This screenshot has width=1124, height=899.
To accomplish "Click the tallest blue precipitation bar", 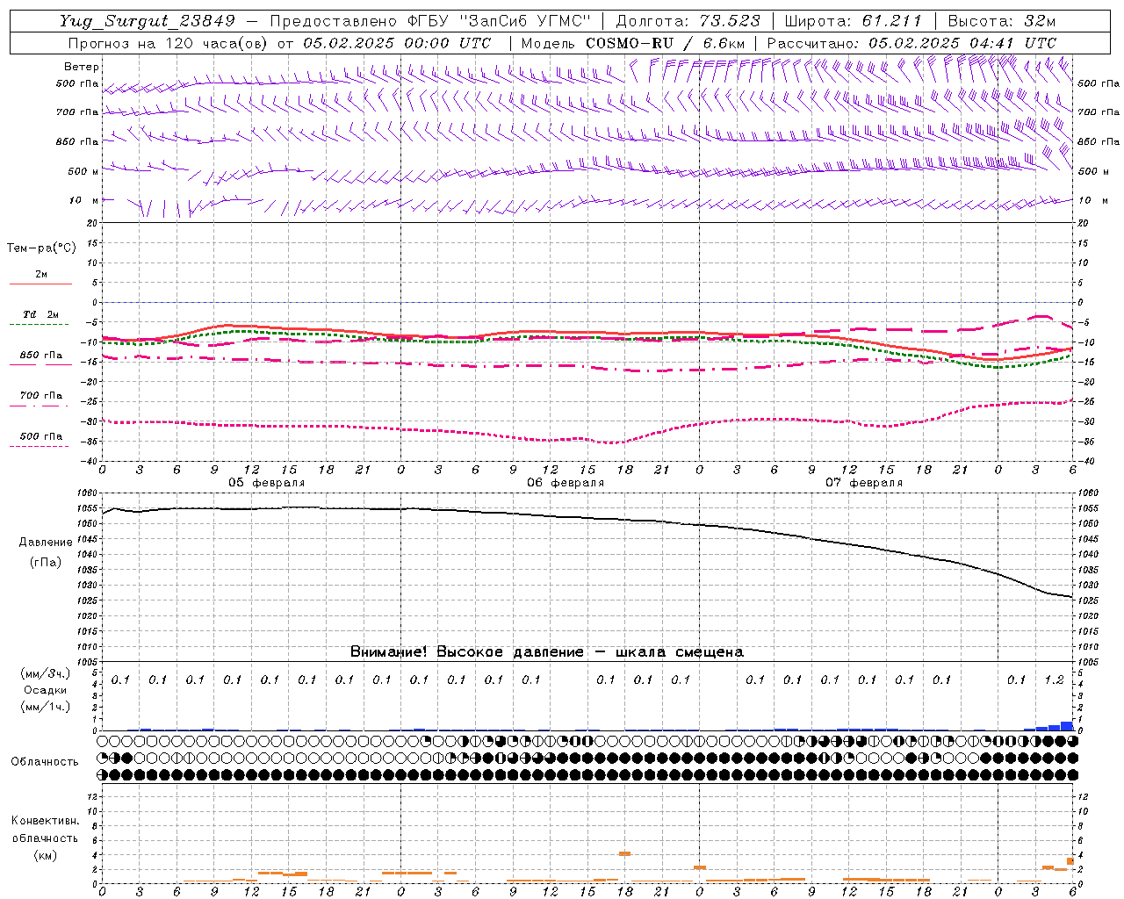I will click(1067, 726).
